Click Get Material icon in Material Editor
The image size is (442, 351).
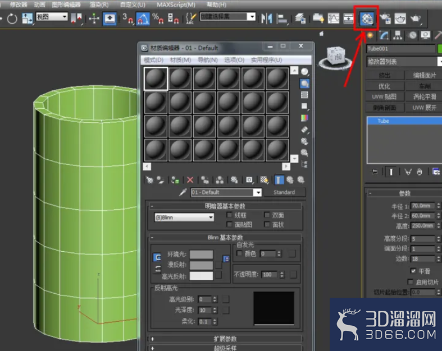tap(150, 180)
